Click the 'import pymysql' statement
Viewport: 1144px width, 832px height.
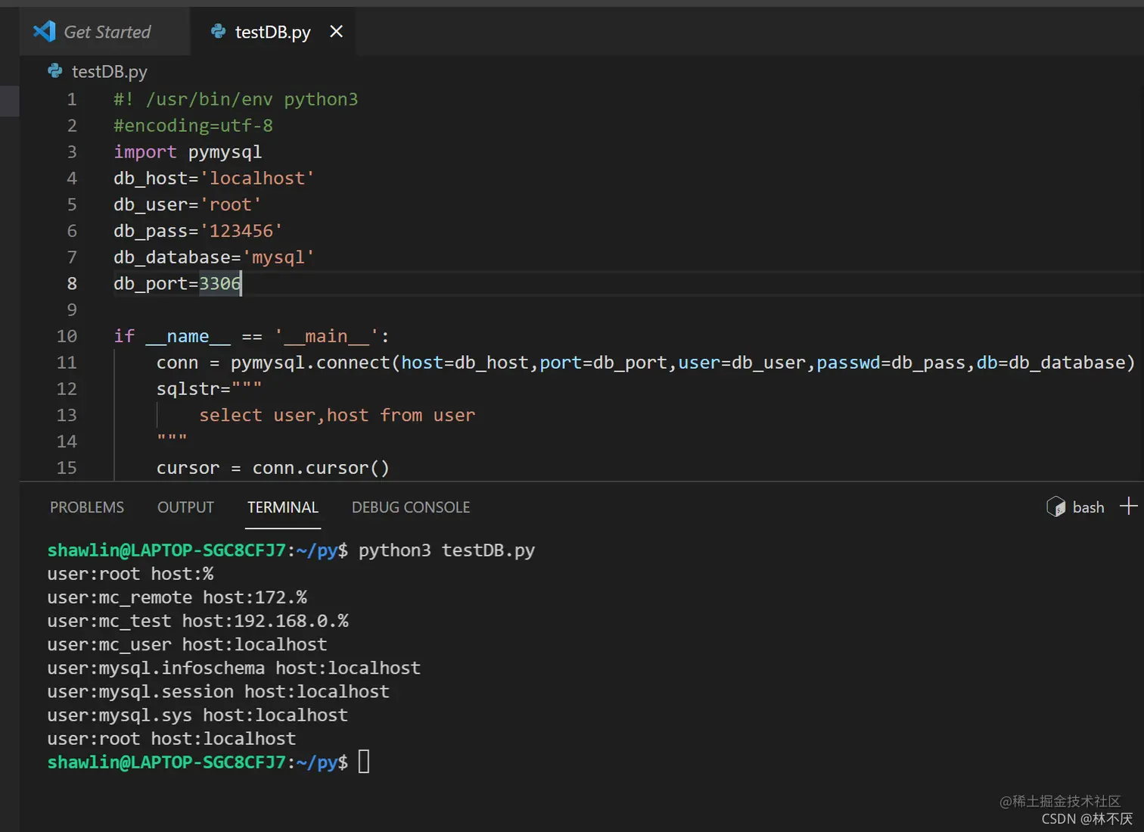(x=188, y=152)
